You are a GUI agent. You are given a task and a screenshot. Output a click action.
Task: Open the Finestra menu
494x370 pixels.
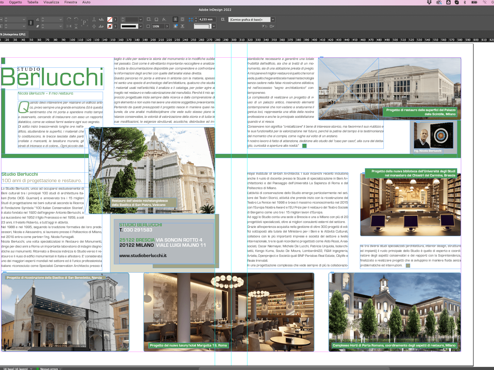click(x=71, y=2)
